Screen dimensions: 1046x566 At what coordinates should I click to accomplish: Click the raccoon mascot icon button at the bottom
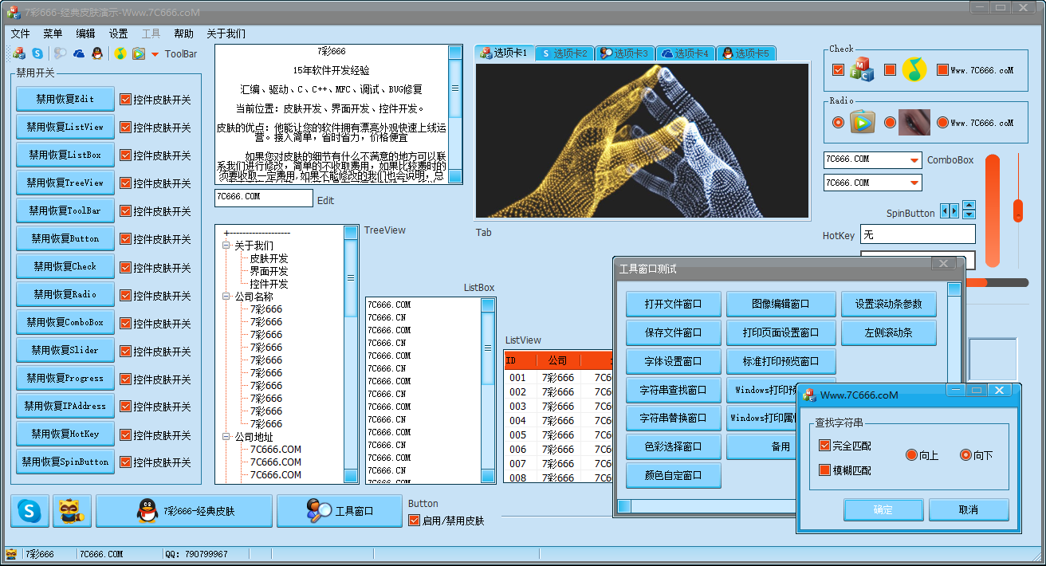coord(72,511)
